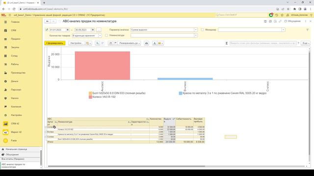Open the calendar for end date 30.09.2023
The width and height of the screenshot is (314, 176).
[93, 30]
